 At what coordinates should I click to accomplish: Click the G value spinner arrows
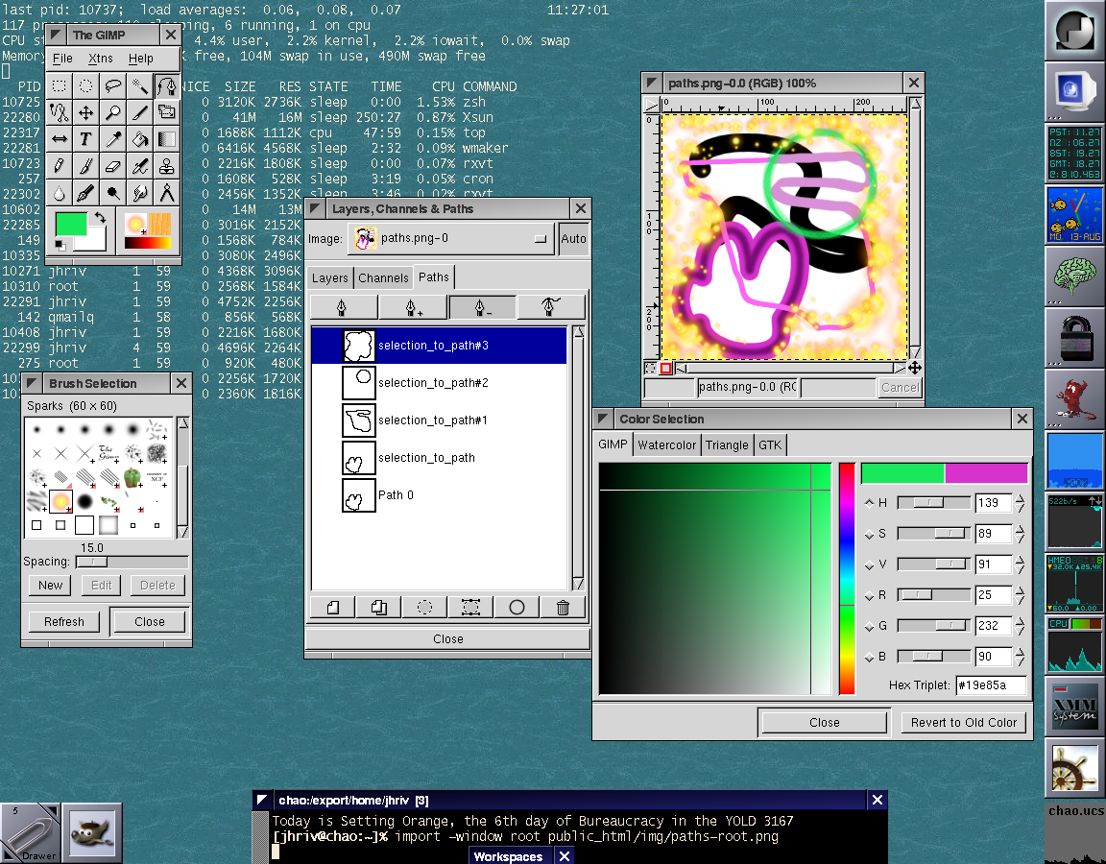(x=1020, y=626)
